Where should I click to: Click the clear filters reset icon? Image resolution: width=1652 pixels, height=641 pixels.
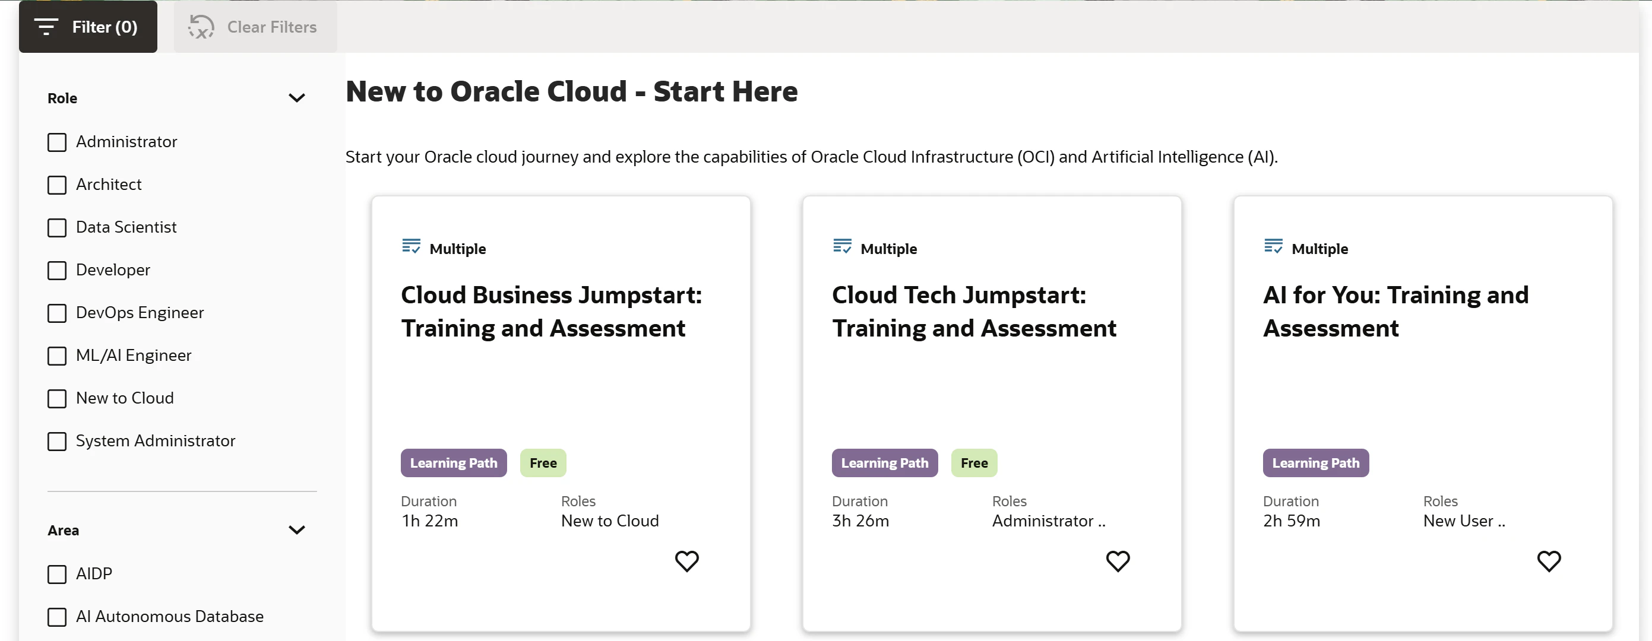[x=201, y=27]
